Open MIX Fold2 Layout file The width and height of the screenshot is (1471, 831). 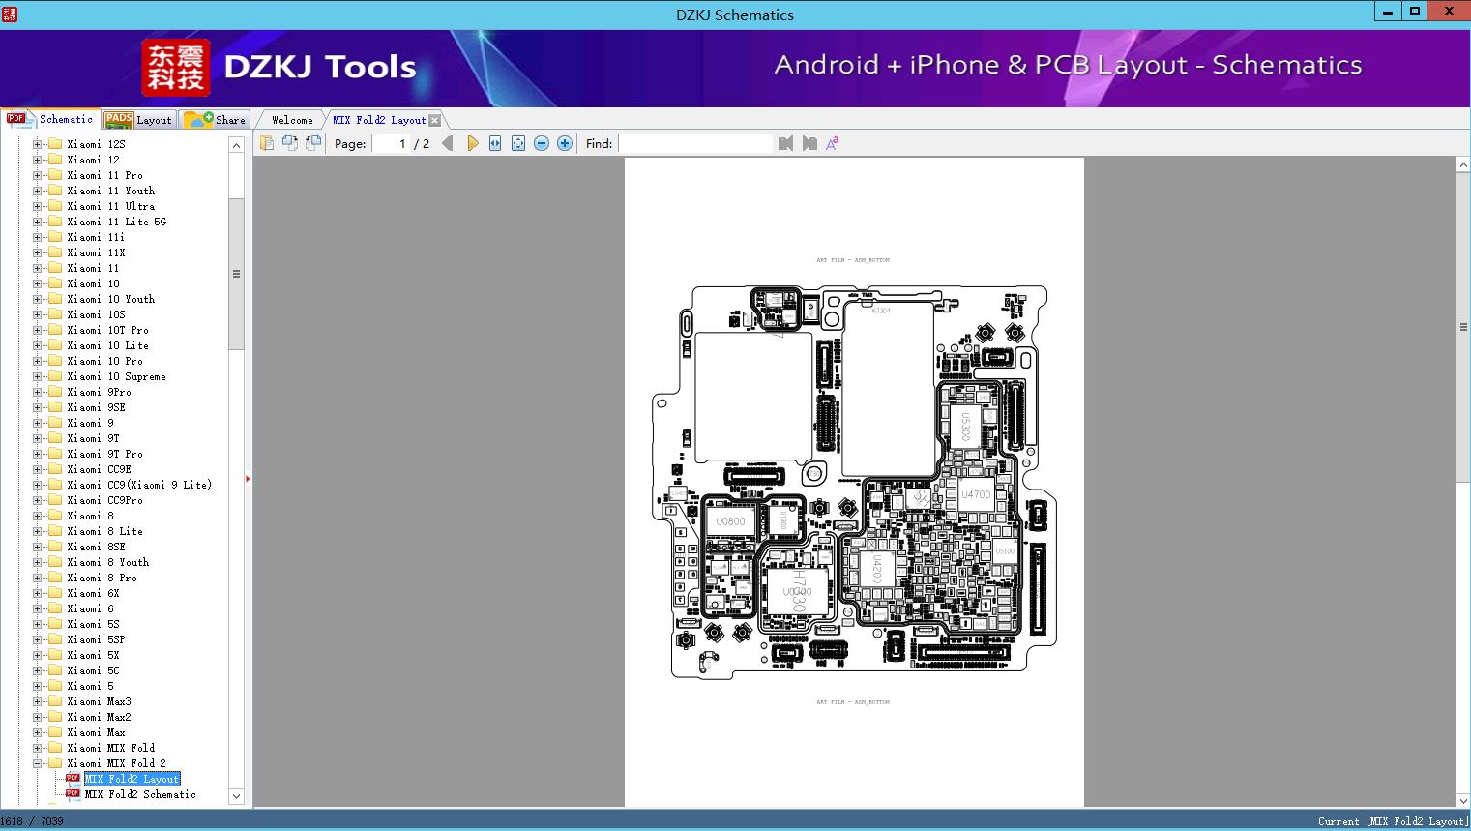coord(132,779)
